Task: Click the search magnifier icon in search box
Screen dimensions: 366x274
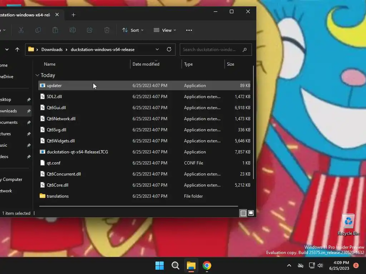Action: (x=244, y=50)
